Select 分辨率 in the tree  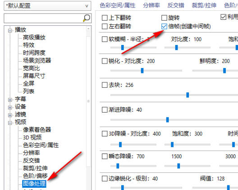(x=31, y=153)
